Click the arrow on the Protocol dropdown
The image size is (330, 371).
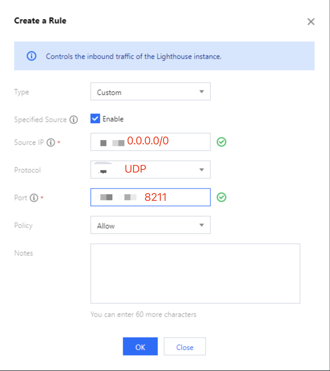202,170
